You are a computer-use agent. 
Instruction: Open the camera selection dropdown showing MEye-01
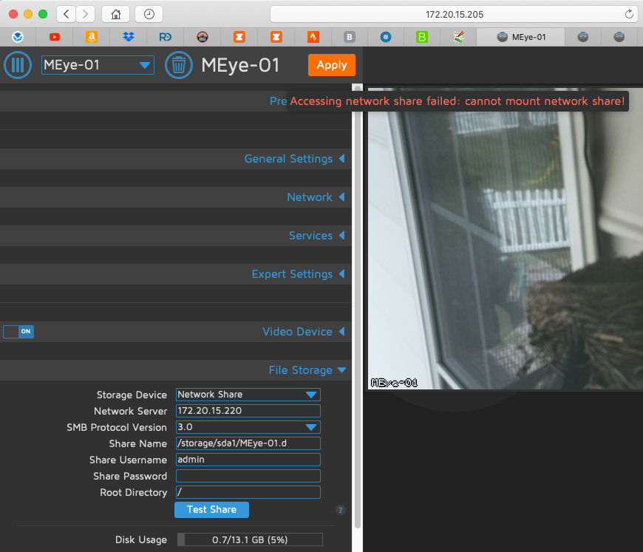coord(97,65)
